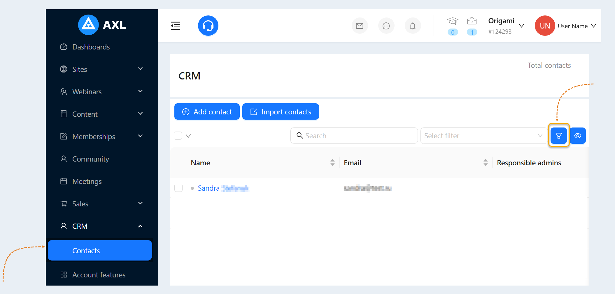This screenshot has height=294, width=615.
Task: Click the Total contacts label
Action: (x=549, y=65)
